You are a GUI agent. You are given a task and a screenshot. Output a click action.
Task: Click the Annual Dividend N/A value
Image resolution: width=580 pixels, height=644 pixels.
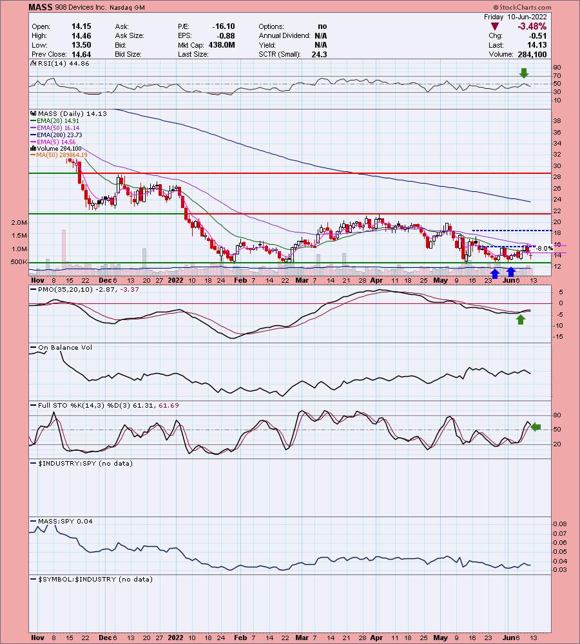321,35
